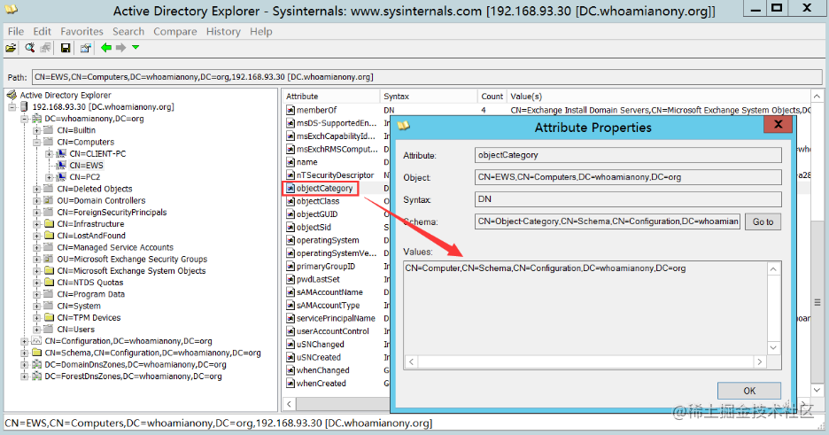Image resolution: width=829 pixels, height=435 pixels.
Task: Click the Search magnifier toolbar icon
Action: (x=29, y=48)
